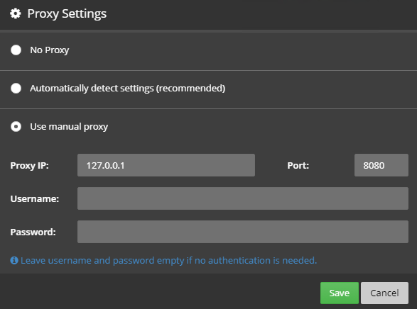The image size is (417, 309).
Task: Focus the Port field showing 8080
Action: 381,165
